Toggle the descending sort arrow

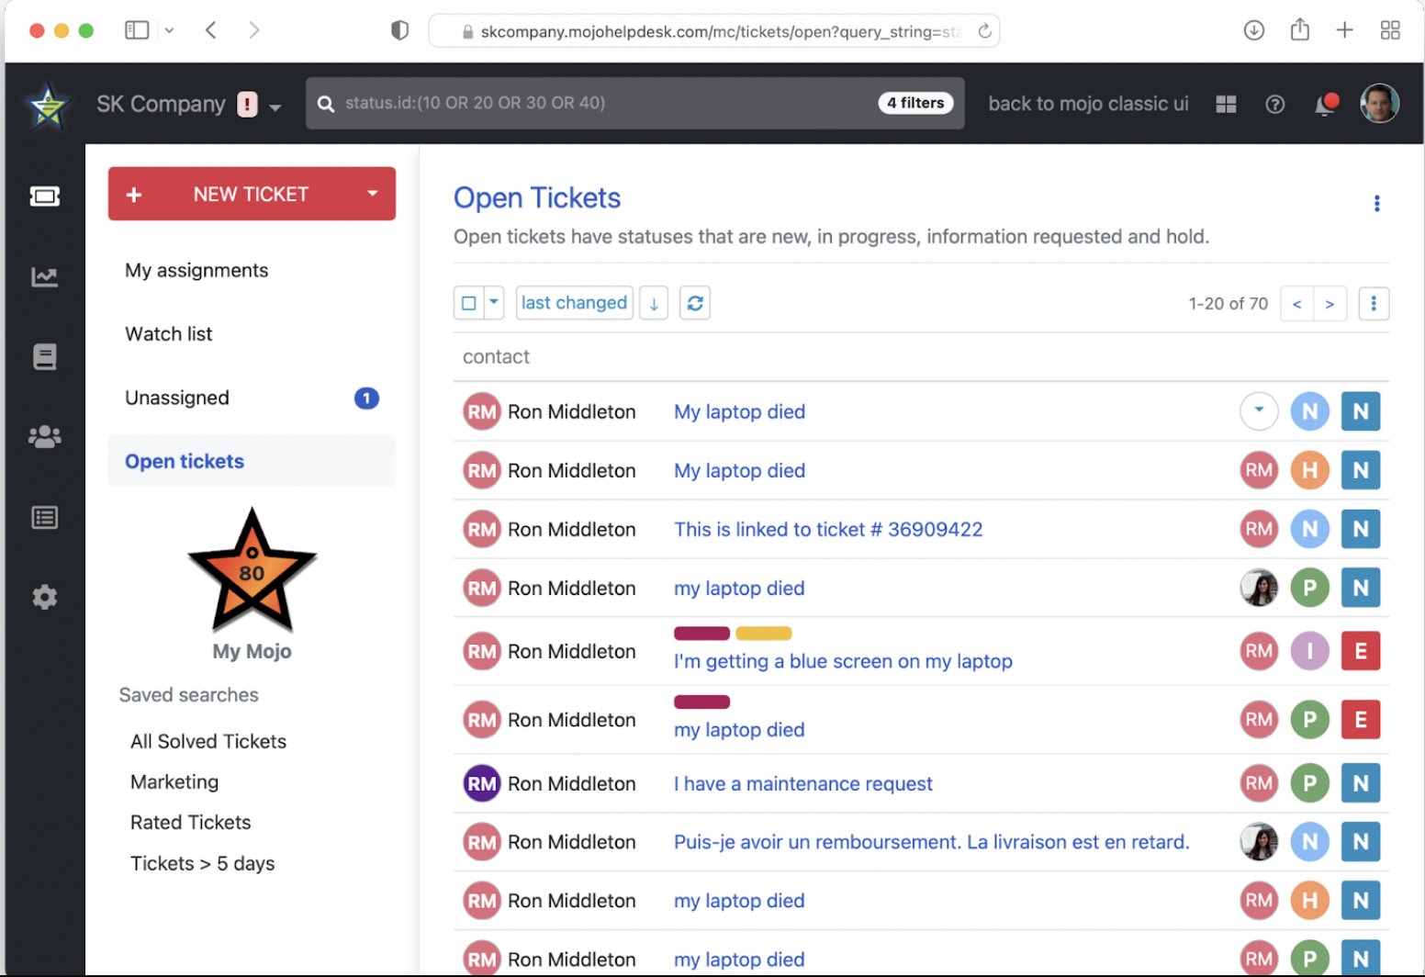653,302
